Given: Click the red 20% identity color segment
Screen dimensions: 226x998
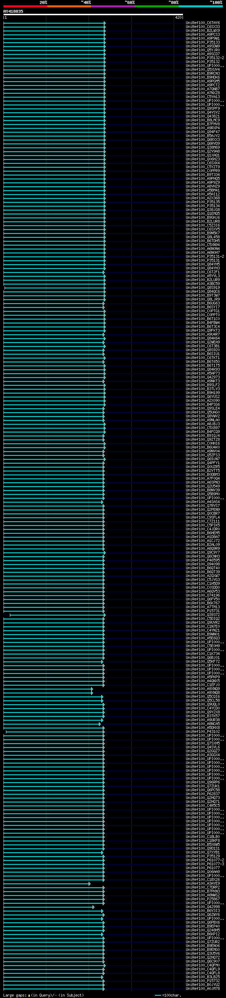Looking at the screenshot, I should coord(25,6).
